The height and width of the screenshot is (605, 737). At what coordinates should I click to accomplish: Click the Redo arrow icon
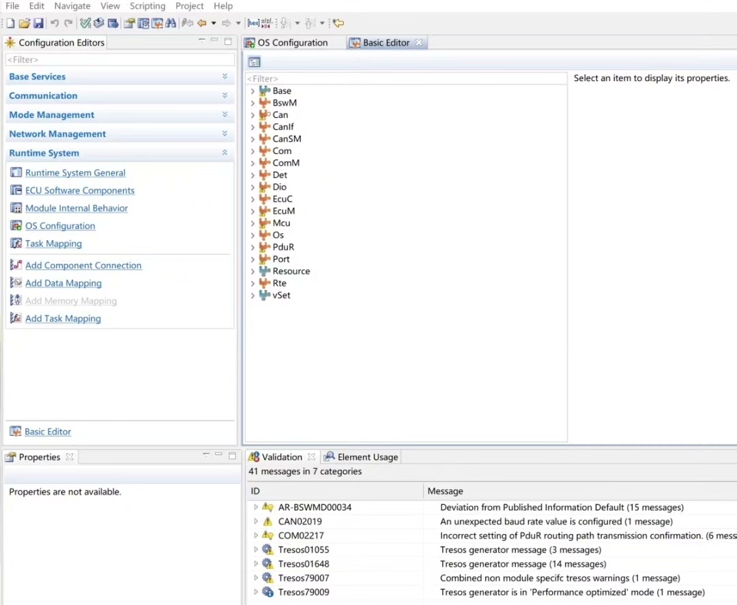[x=69, y=23]
